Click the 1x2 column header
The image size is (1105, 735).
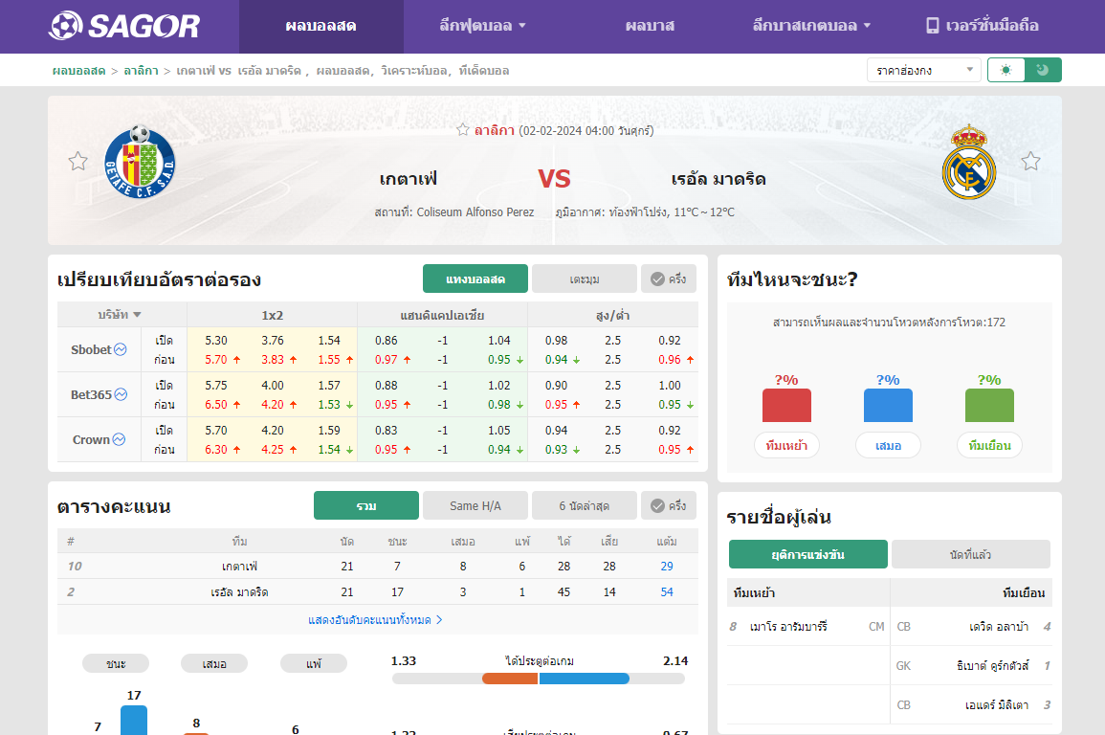click(x=272, y=315)
